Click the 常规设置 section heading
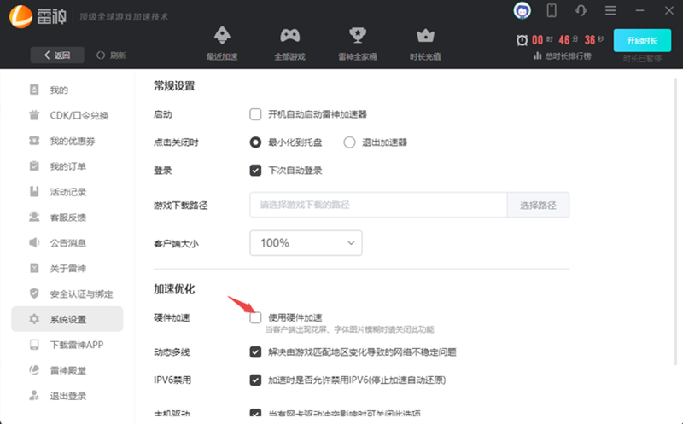Viewport: 683px width, 424px height. [174, 86]
